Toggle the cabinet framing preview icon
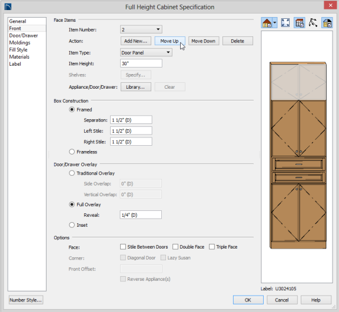Viewport: 339px width, 312px height. tap(300, 23)
